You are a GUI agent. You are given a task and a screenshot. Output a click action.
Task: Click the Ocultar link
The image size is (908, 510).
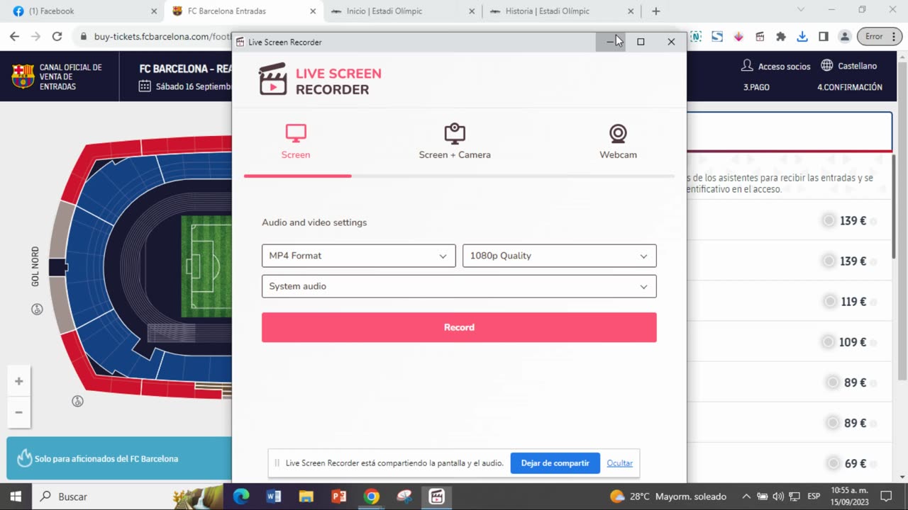tap(619, 463)
